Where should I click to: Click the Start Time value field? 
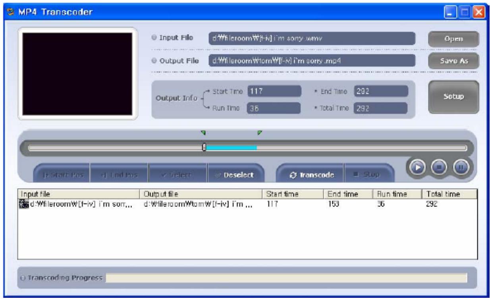tap(274, 91)
